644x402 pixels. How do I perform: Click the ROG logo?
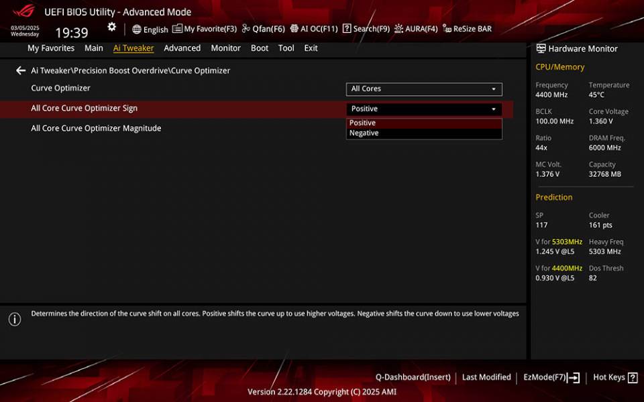[23, 11]
